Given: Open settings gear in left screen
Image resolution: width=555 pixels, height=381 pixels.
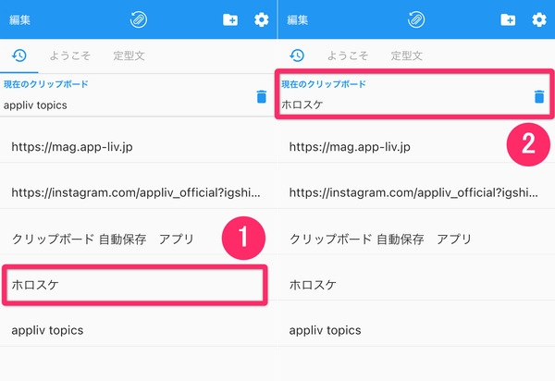Looking at the screenshot, I should click(x=262, y=19).
